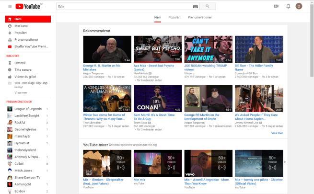This screenshot has width=314, height=194.
Task: Click the thelonelyisland channel avatar
Action: 10,150
